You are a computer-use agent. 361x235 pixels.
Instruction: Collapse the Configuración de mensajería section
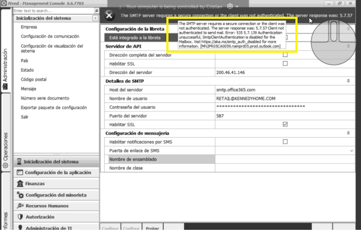[348, 133]
